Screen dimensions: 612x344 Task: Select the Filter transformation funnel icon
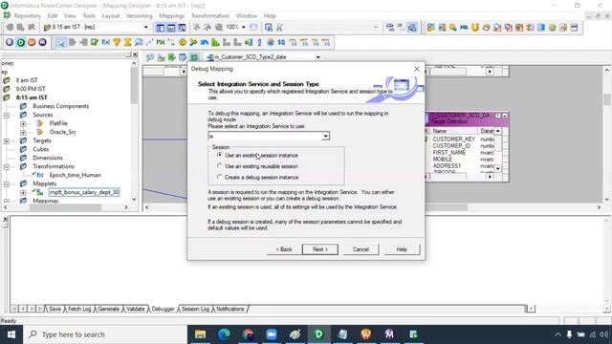(x=117, y=42)
